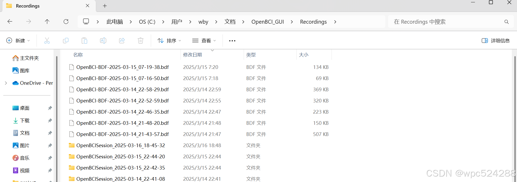Navigate to 此电脑 in the breadcrumb

[x=115, y=22]
